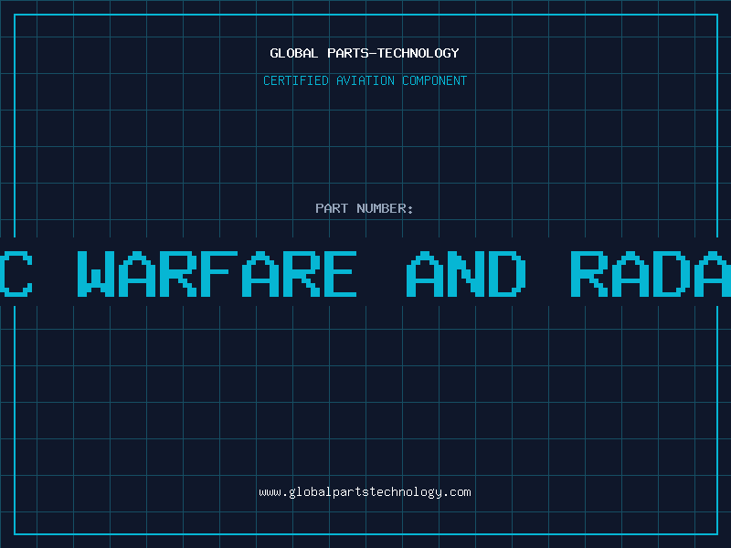Click the word PART in the label

click(x=332, y=208)
